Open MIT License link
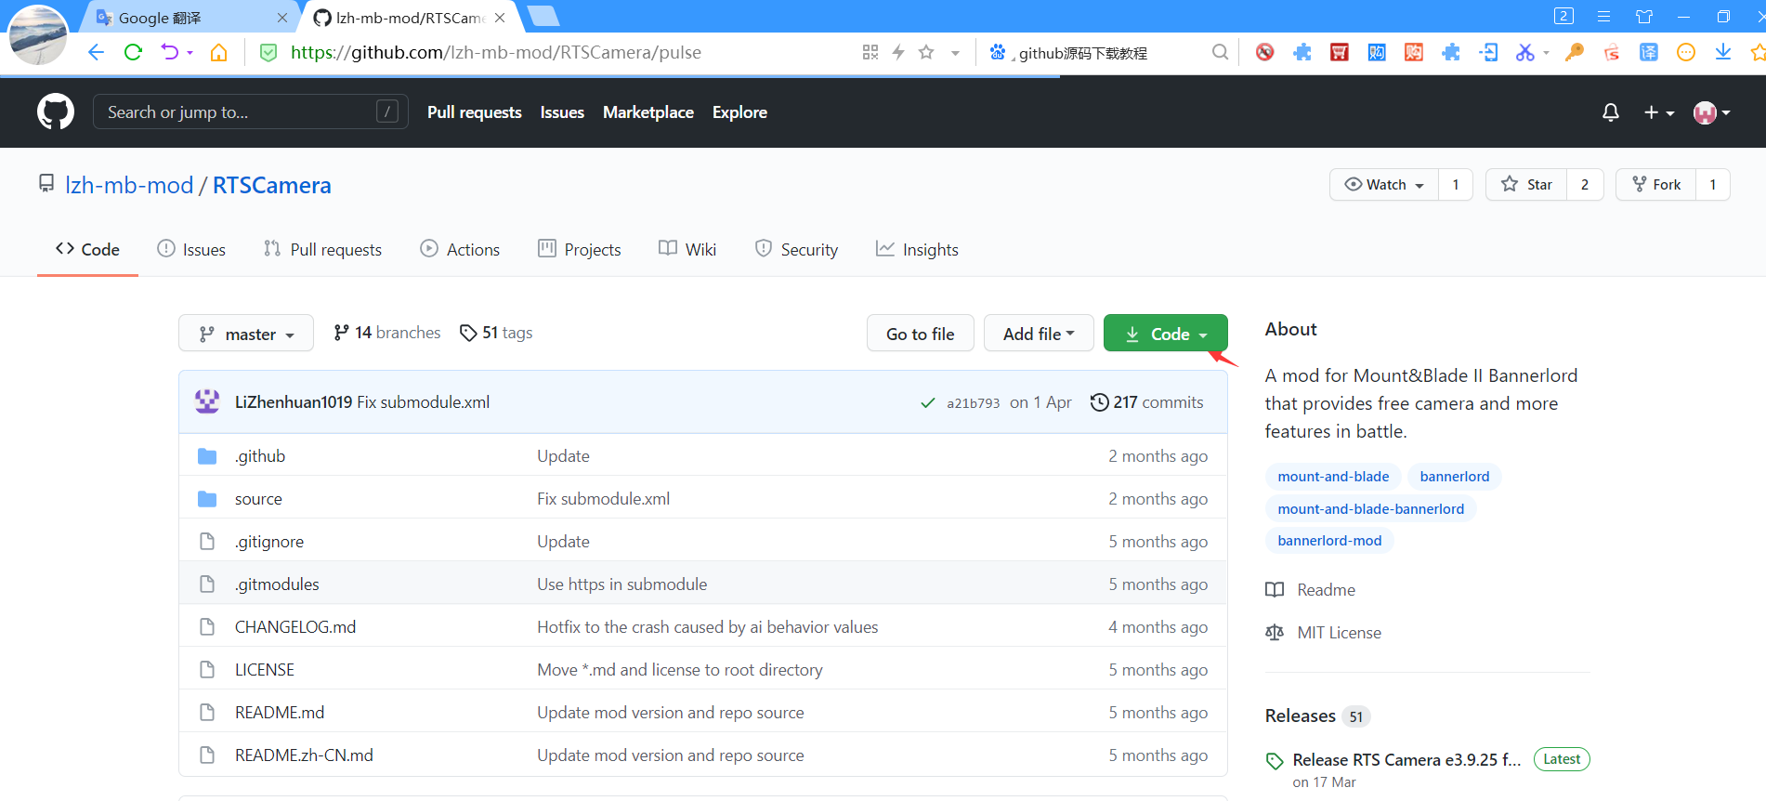Viewport: 1766px width, 801px height. click(x=1324, y=633)
